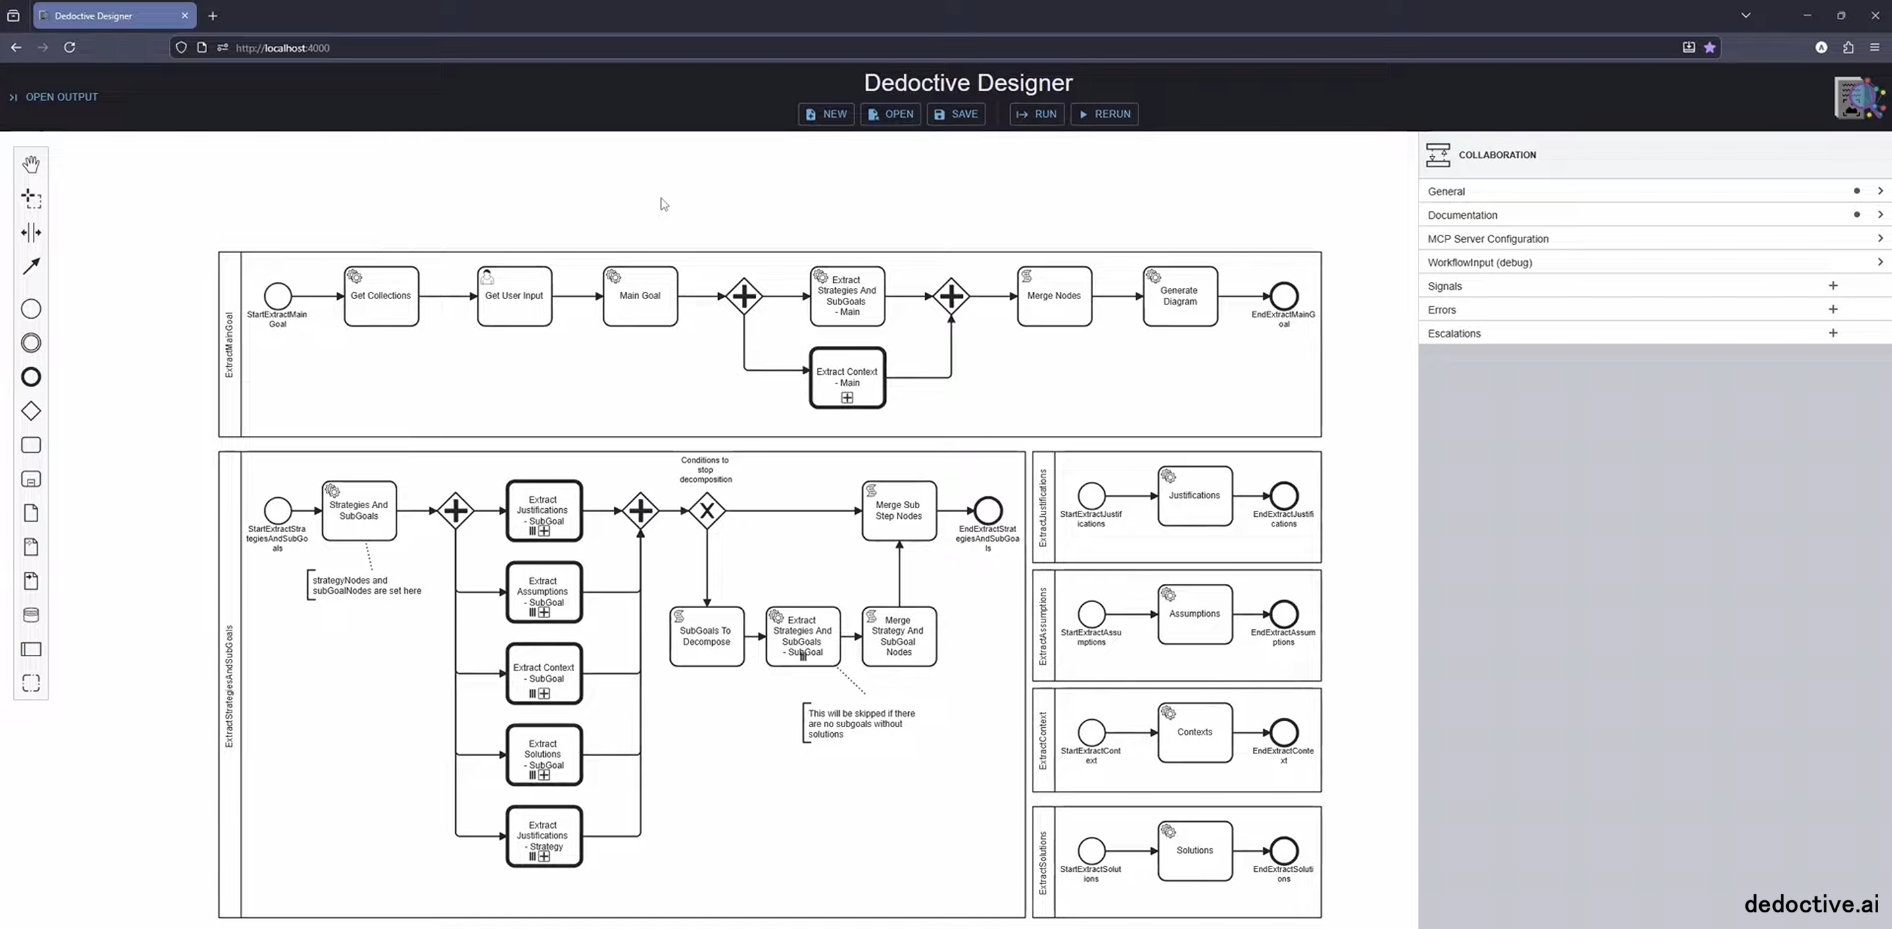The width and height of the screenshot is (1892, 929).
Task: Open the output panel via OPEN OUTPUT
Action: (x=54, y=97)
